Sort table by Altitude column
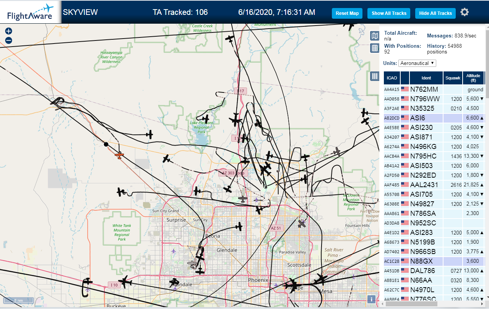The height and width of the screenshot is (309, 489). 473,78
